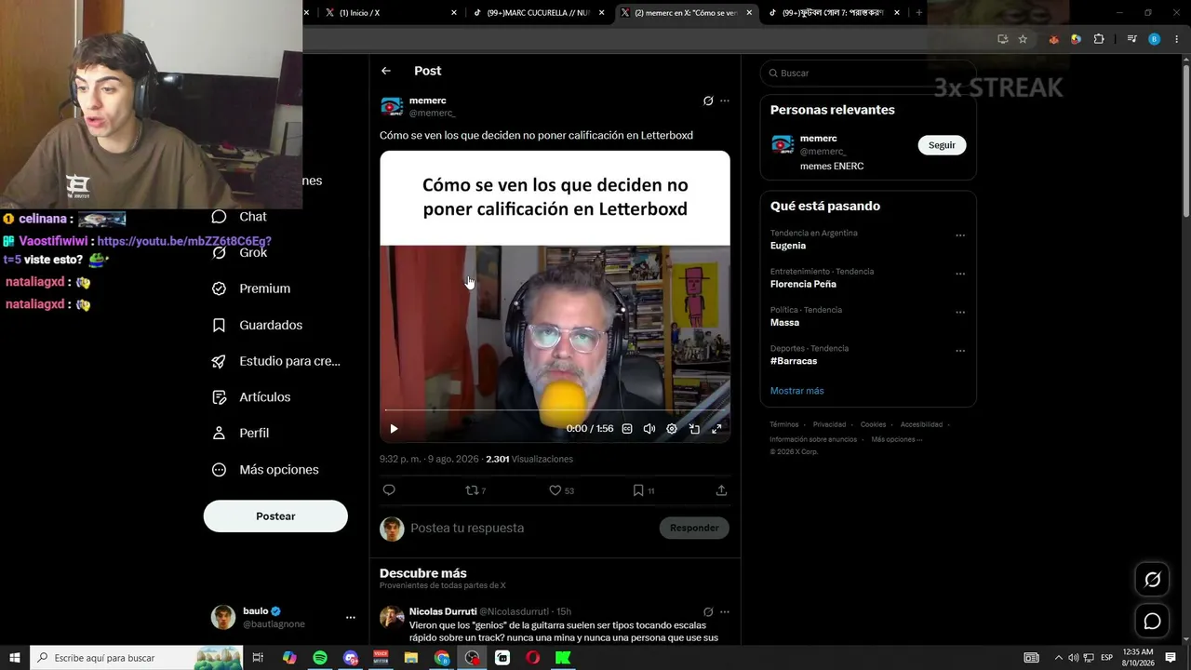The image size is (1191, 670).
Task: Open memerc profile under Personas relevantes
Action: (x=818, y=139)
